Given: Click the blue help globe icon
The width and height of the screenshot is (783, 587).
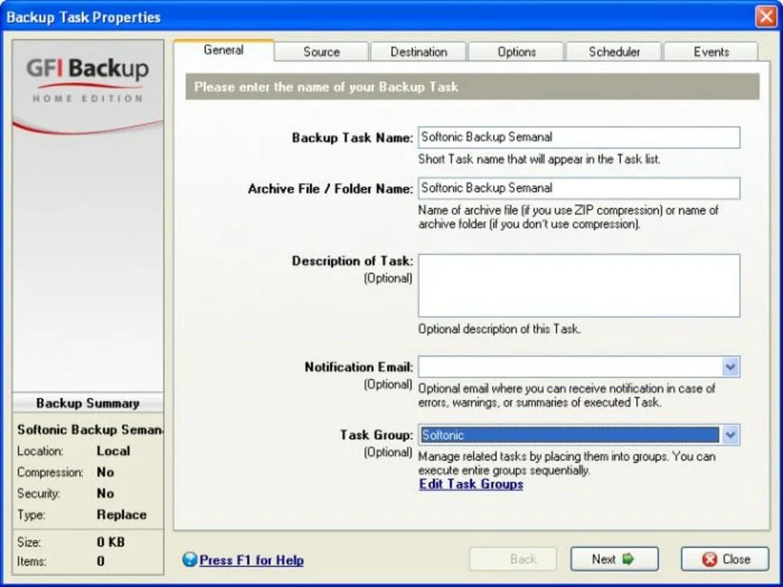Looking at the screenshot, I should [x=190, y=559].
